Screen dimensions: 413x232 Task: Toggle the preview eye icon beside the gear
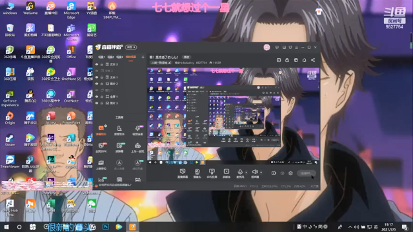click(x=282, y=173)
